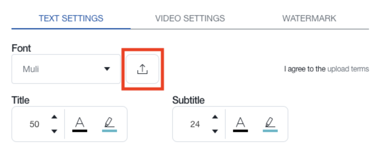
Task: Open the upload terms link
Action: click(348, 69)
